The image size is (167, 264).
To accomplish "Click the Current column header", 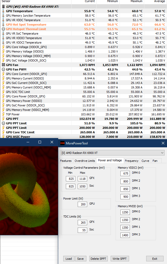I will [x=84, y=1].
